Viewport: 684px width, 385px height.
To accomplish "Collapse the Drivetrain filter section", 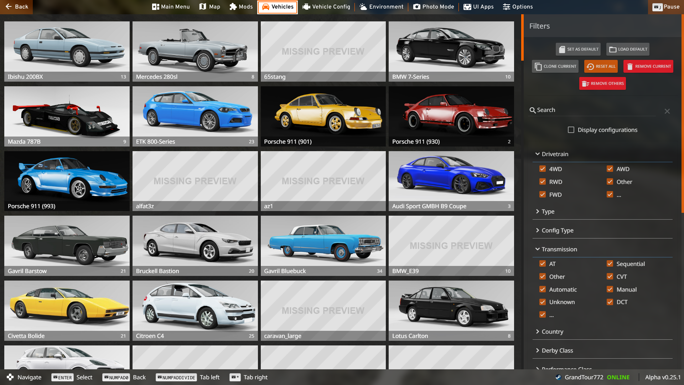I will (x=602, y=154).
